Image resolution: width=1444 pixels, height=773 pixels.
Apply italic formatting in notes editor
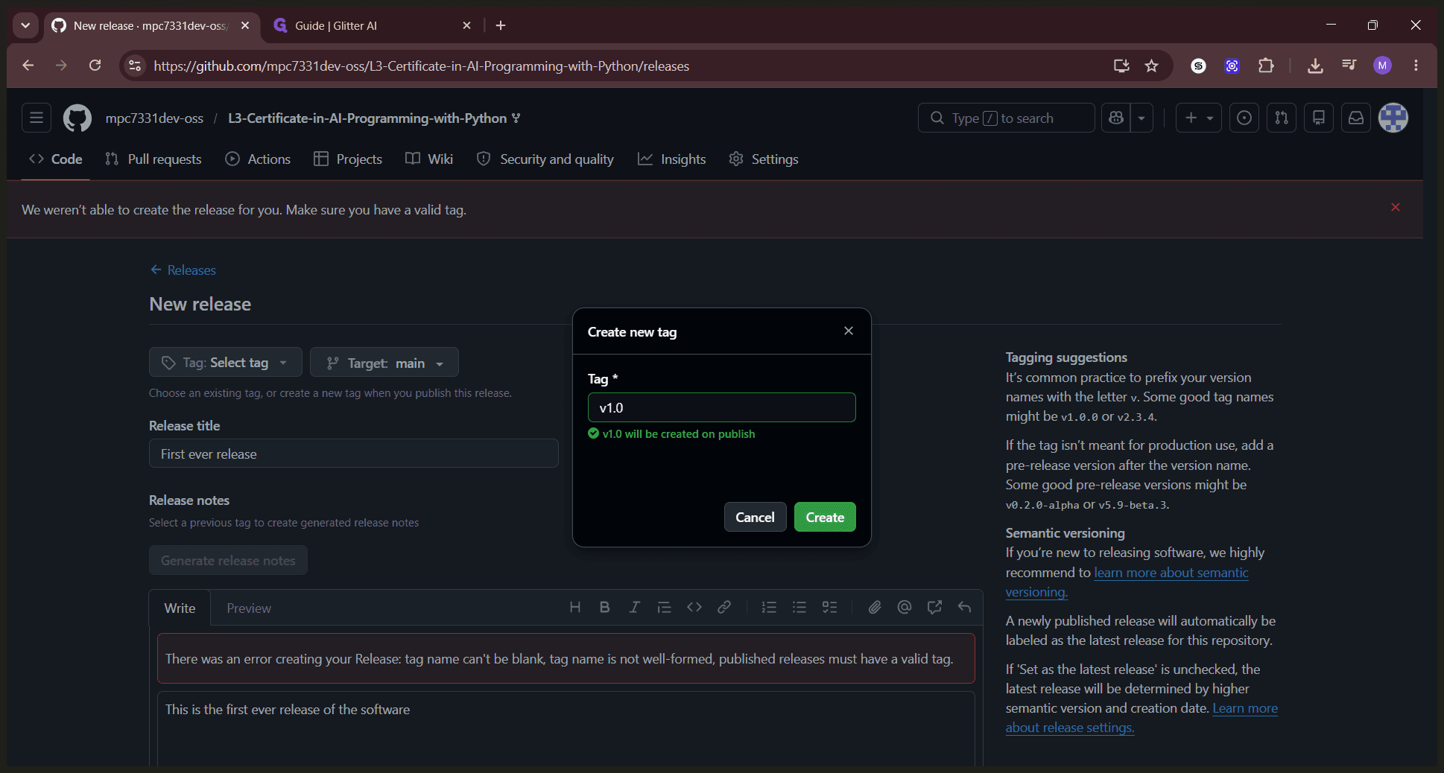(x=635, y=608)
